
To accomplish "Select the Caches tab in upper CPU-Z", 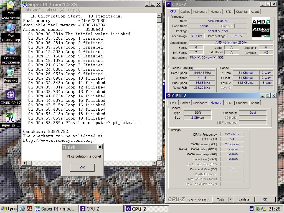I will coord(185,12).
